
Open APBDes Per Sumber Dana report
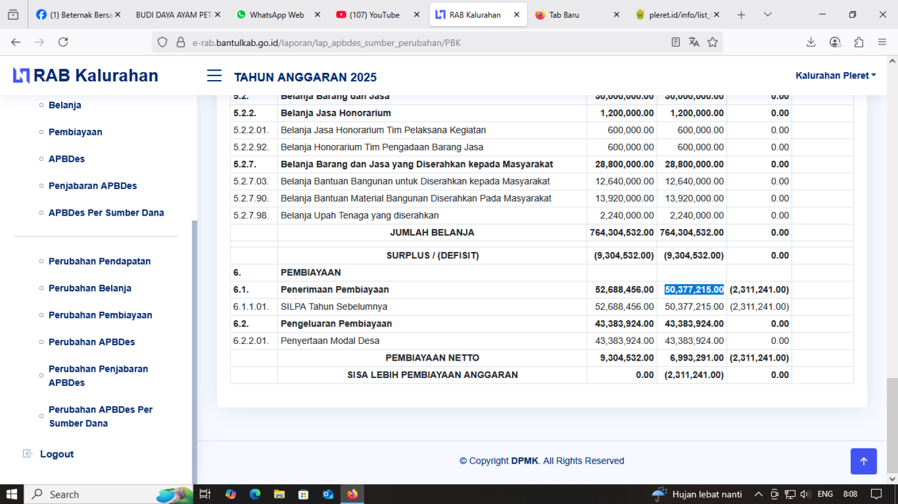pyautogui.click(x=106, y=213)
